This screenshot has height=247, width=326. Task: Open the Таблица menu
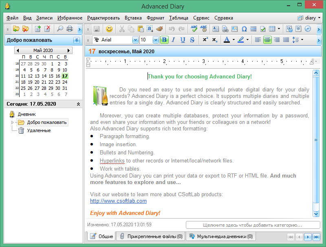coord(178,18)
